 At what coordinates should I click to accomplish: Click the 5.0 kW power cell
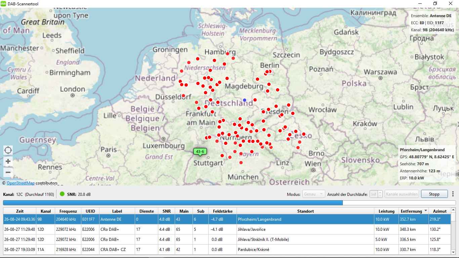point(386,240)
